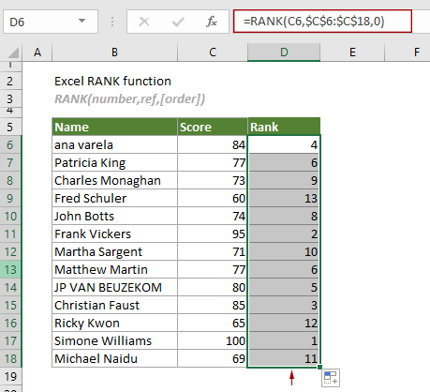Click the Cancel (X) formula bar icon
The height and width of the screenshot is (392, 430).
[x=144, y=22]
